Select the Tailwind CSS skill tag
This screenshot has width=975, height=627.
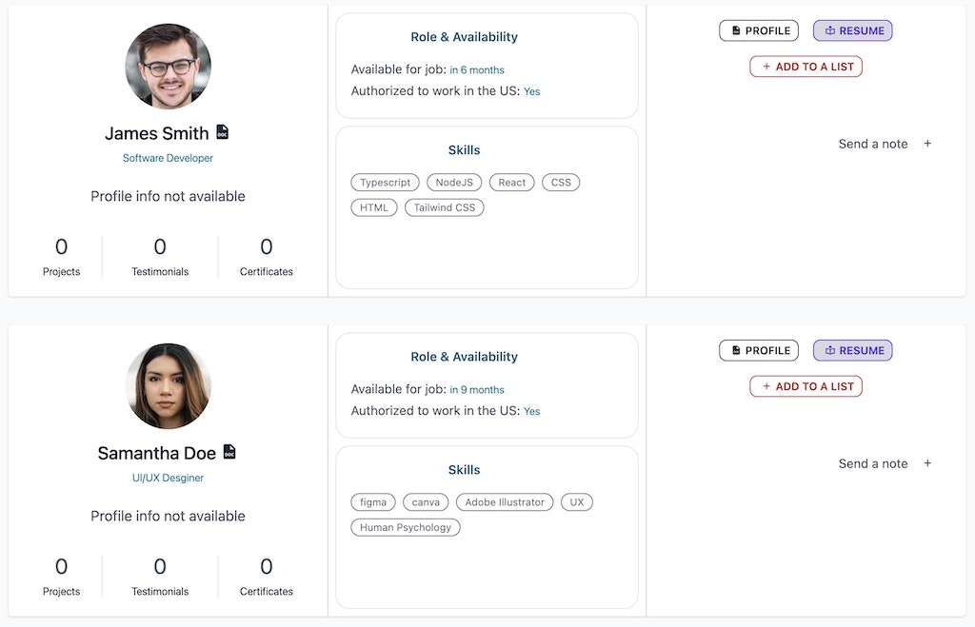click(x=444, y=207)
